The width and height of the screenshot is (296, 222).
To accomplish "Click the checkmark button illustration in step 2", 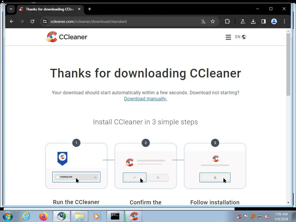I will (x=135, y=177).
